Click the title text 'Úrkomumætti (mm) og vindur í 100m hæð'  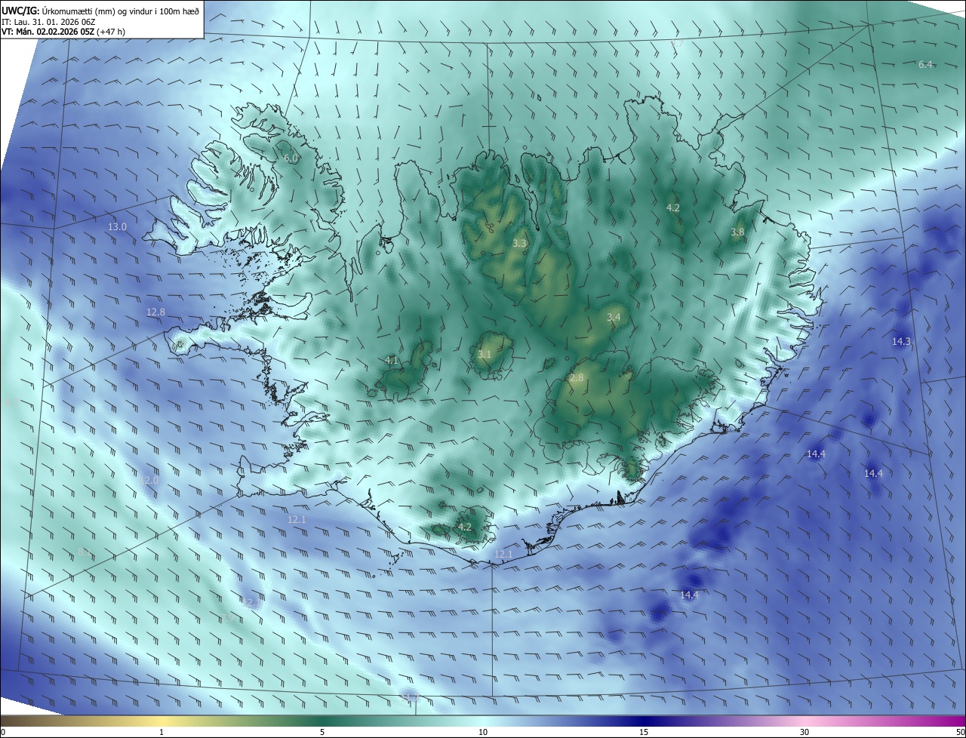[x=121, y=11]
